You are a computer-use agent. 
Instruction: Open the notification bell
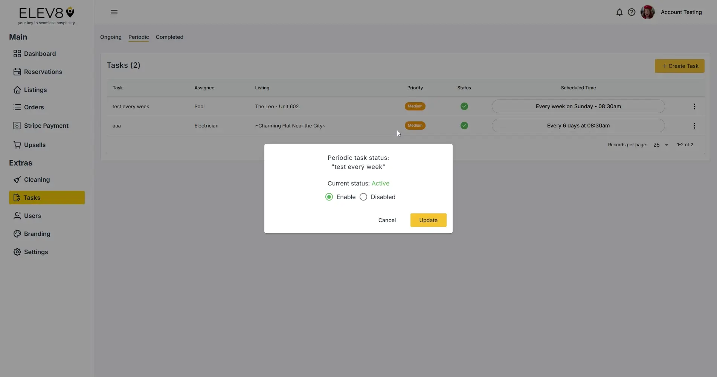[x=619, y=12]
